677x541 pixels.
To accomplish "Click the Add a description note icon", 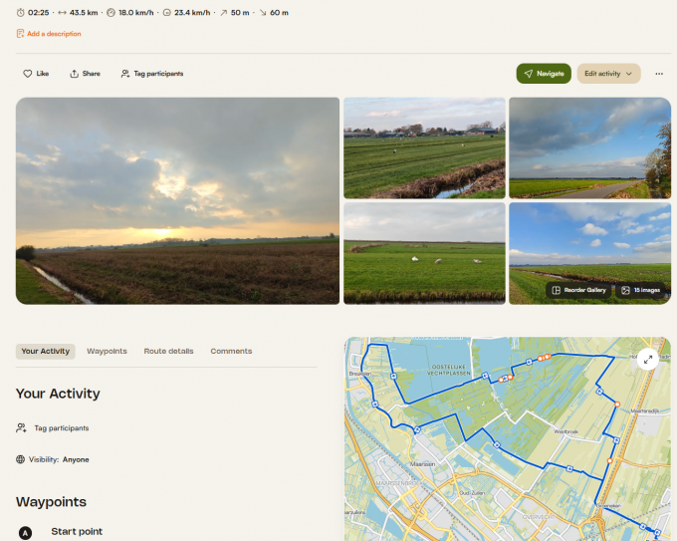I will coord(20,34).
